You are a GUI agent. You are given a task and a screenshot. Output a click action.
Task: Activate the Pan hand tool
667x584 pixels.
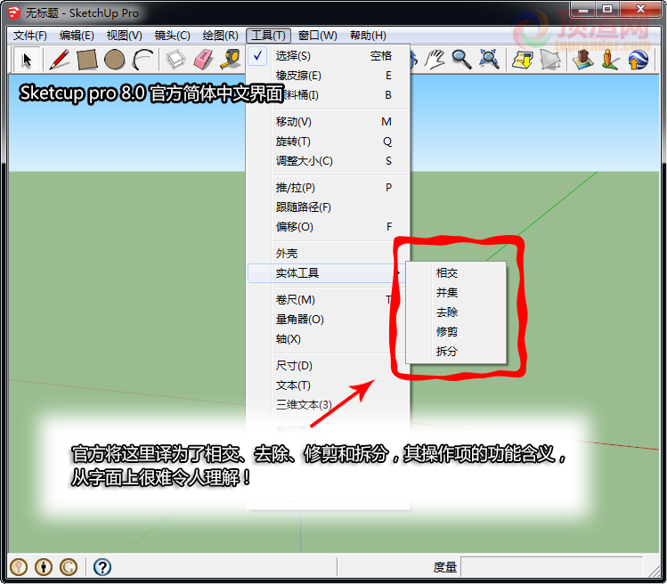[434, 60]
